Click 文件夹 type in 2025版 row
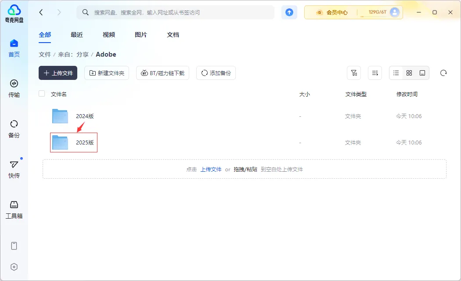 pos(353,143)
